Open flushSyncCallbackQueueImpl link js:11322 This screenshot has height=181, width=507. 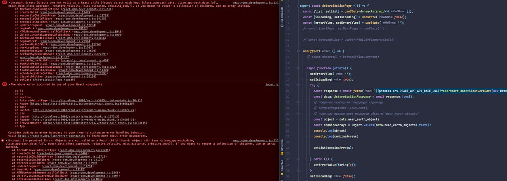pos(90,67)
